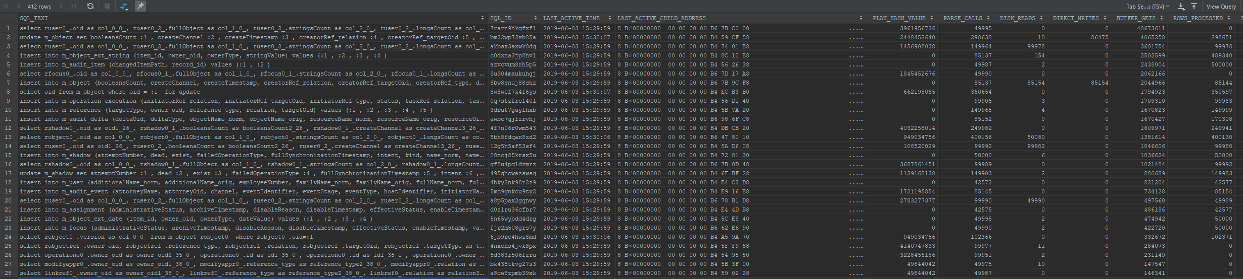Viewport: 1243px width, 279px height.
Task: Click the View Query button
Action: pyautogui.click(x=1221, y=7)
